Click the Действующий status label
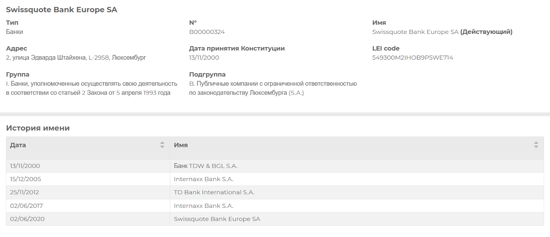The image size is (550, 237). point(486,32)
